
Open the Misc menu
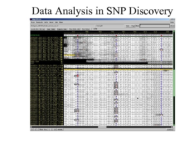click(61, 22)
